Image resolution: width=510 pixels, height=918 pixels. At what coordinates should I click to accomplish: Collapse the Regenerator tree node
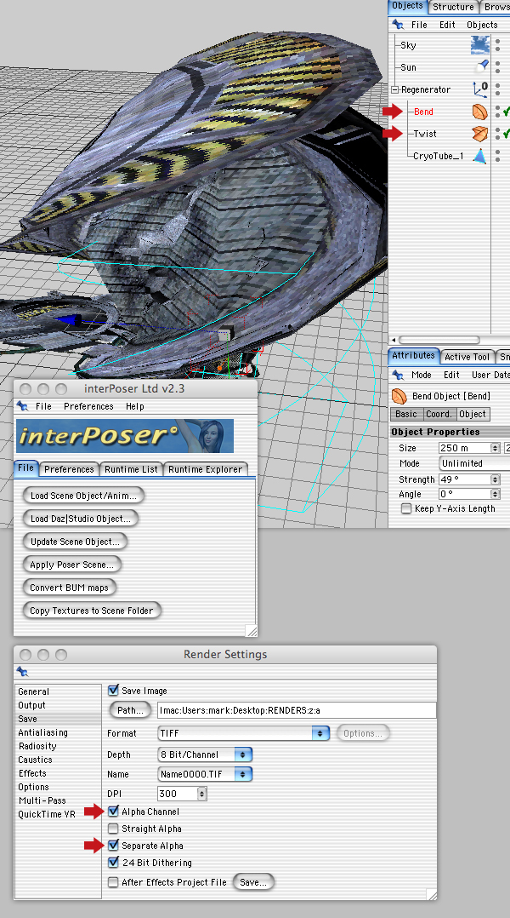coord(394,89)
